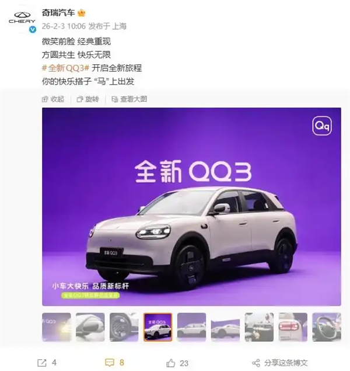This screenshot has width=350, height=371.
Task: Select the wheel close-up thumbnail
Action: coord(124,327)
